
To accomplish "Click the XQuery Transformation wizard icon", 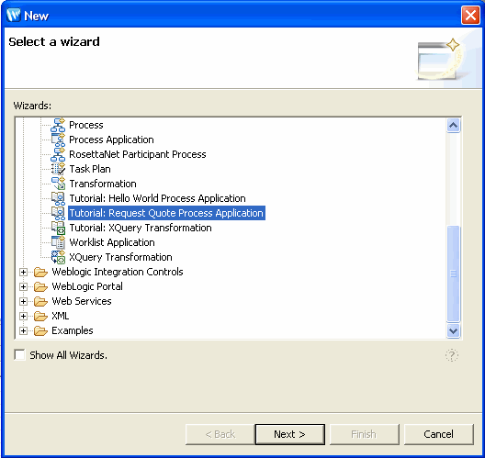I will point(58,257).
